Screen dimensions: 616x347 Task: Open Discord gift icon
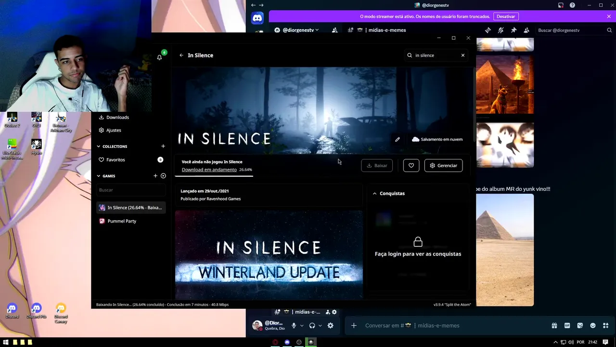[554, 326]
